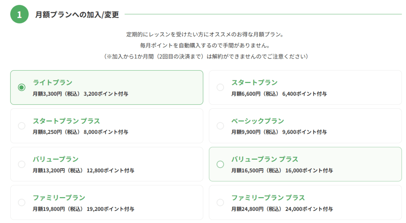Select the ファミリープラン radio button
This screenshot has height=223, width=406.
tap(22, 202)
